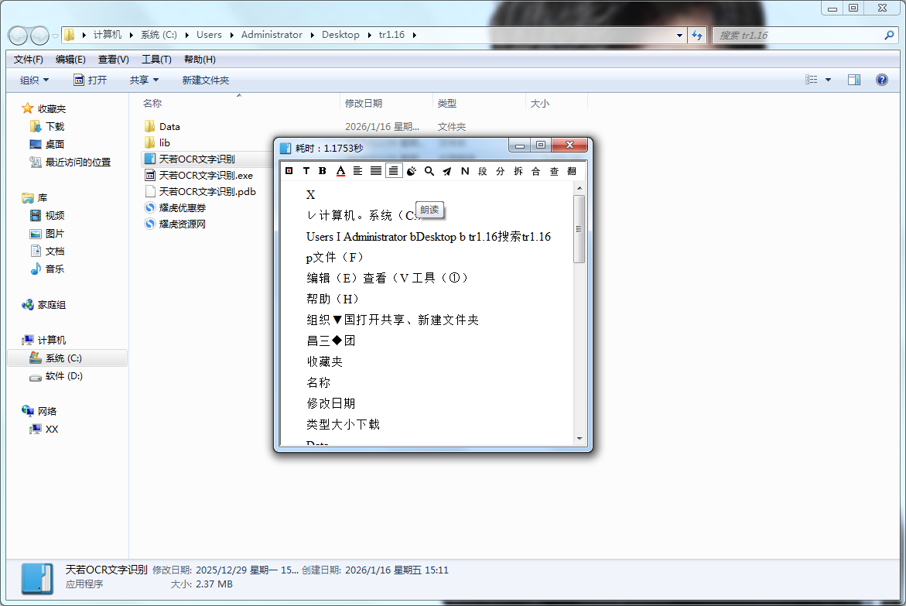
Task: Expand the 组织 dropdown menu
Action: pyautogui.click(x=35, y=80)
